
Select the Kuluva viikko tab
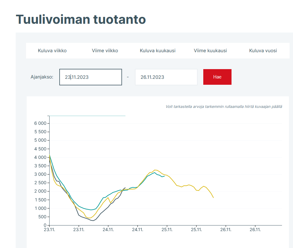click(x=52, y=51)
